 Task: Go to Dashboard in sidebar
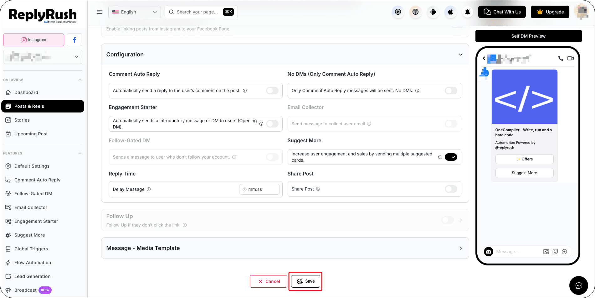pyautogui.click(x=43, y=92)
